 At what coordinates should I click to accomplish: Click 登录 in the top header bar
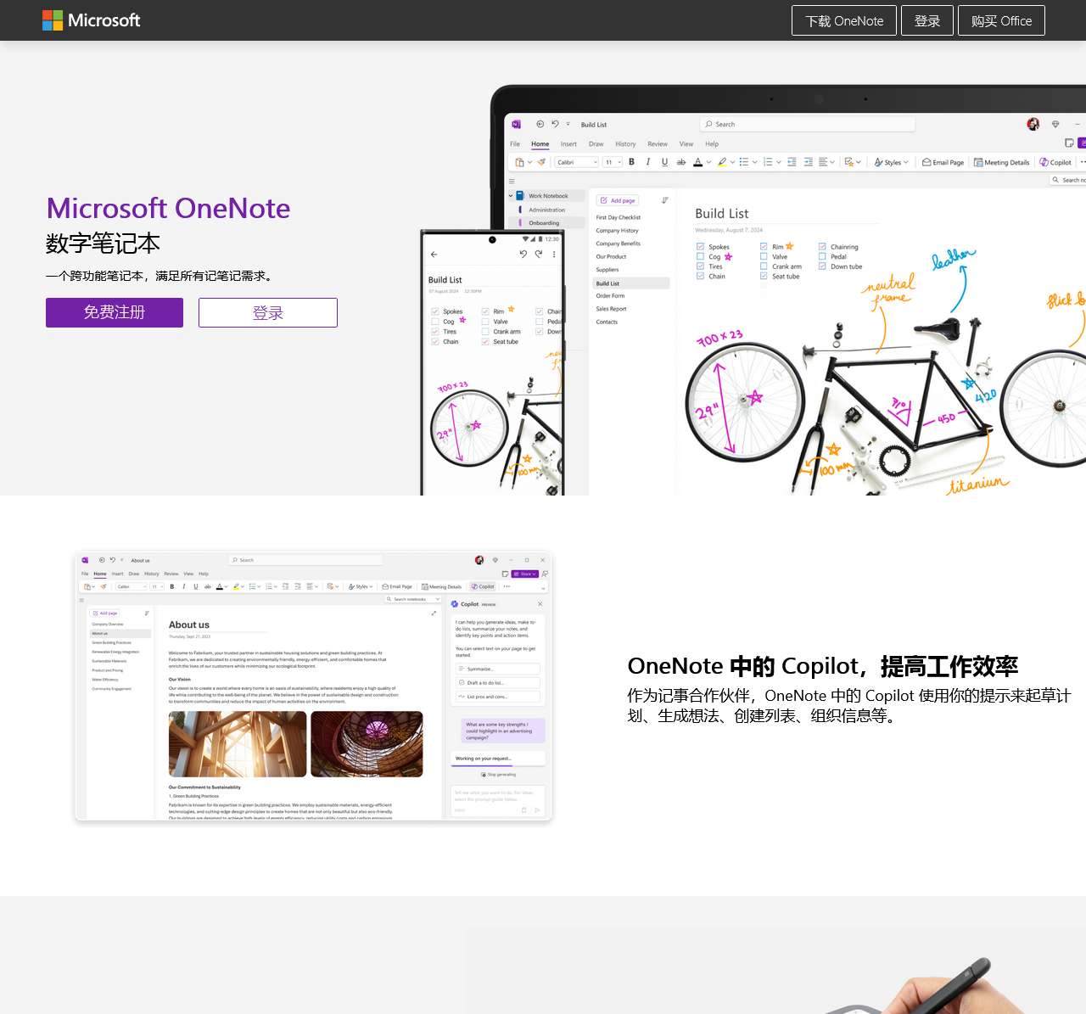point(927,20)
